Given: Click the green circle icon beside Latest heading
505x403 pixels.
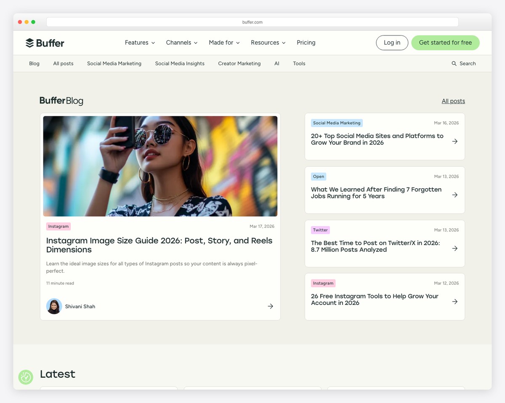Looking at the screenshot, I should coord(26,377).
